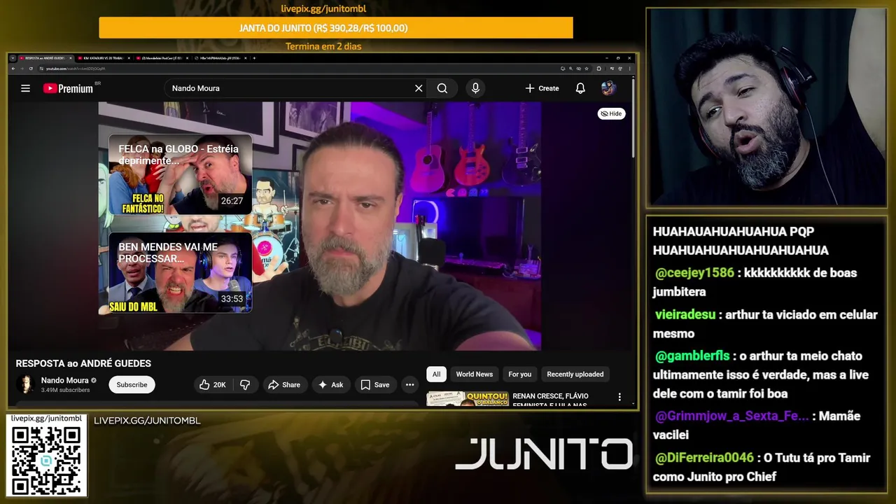Hide the end screen cards
Screen dimensions: 896x504
pyautogui.click(x=612, y=113)
